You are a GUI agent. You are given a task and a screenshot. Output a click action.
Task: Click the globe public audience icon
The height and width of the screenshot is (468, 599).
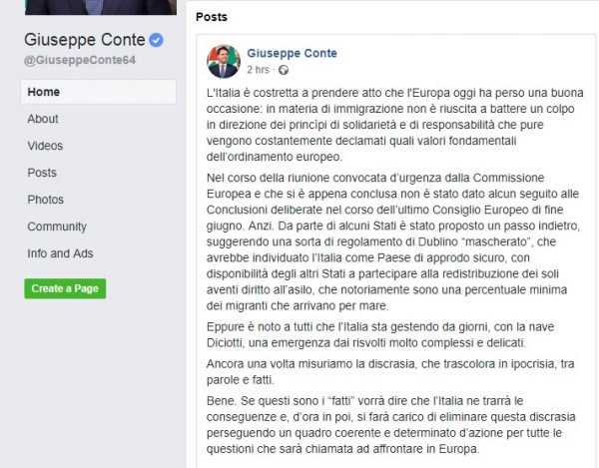pos(284,70)
